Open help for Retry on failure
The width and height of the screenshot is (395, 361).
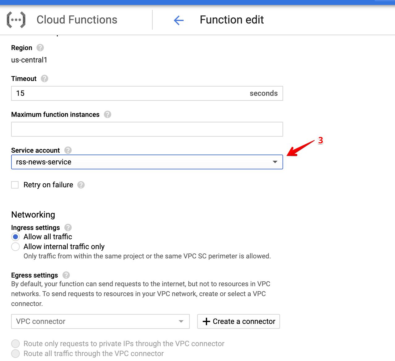coord(81,185)
